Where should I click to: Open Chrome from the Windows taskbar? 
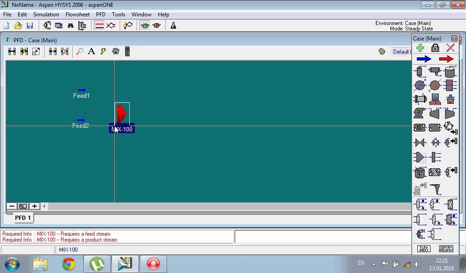click(69, 263)
